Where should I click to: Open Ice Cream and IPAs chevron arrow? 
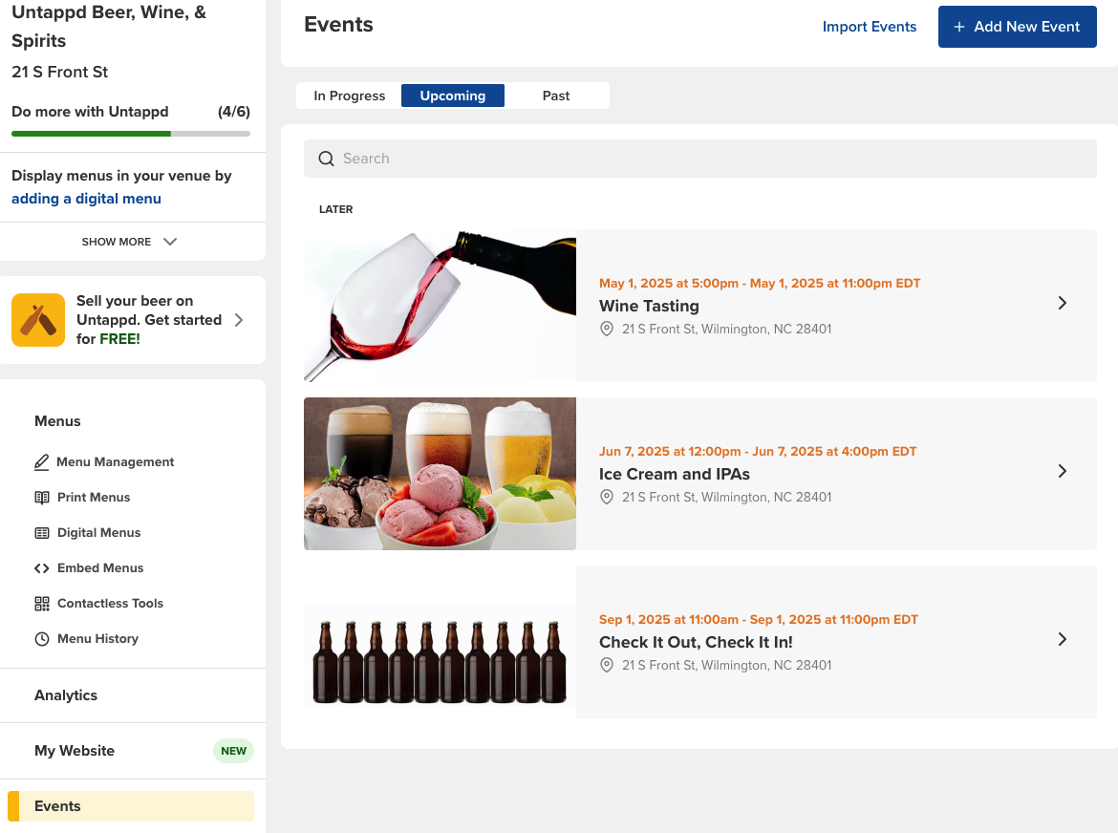(1063, 471)
